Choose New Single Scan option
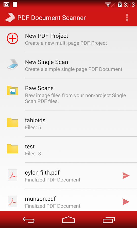137x228 pixels. point(68,65)
